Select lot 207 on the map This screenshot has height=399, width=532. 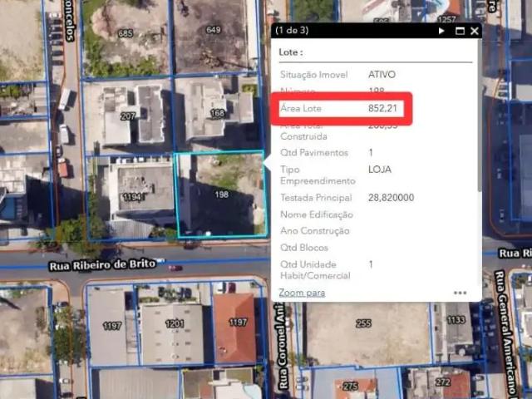point(127,116)
